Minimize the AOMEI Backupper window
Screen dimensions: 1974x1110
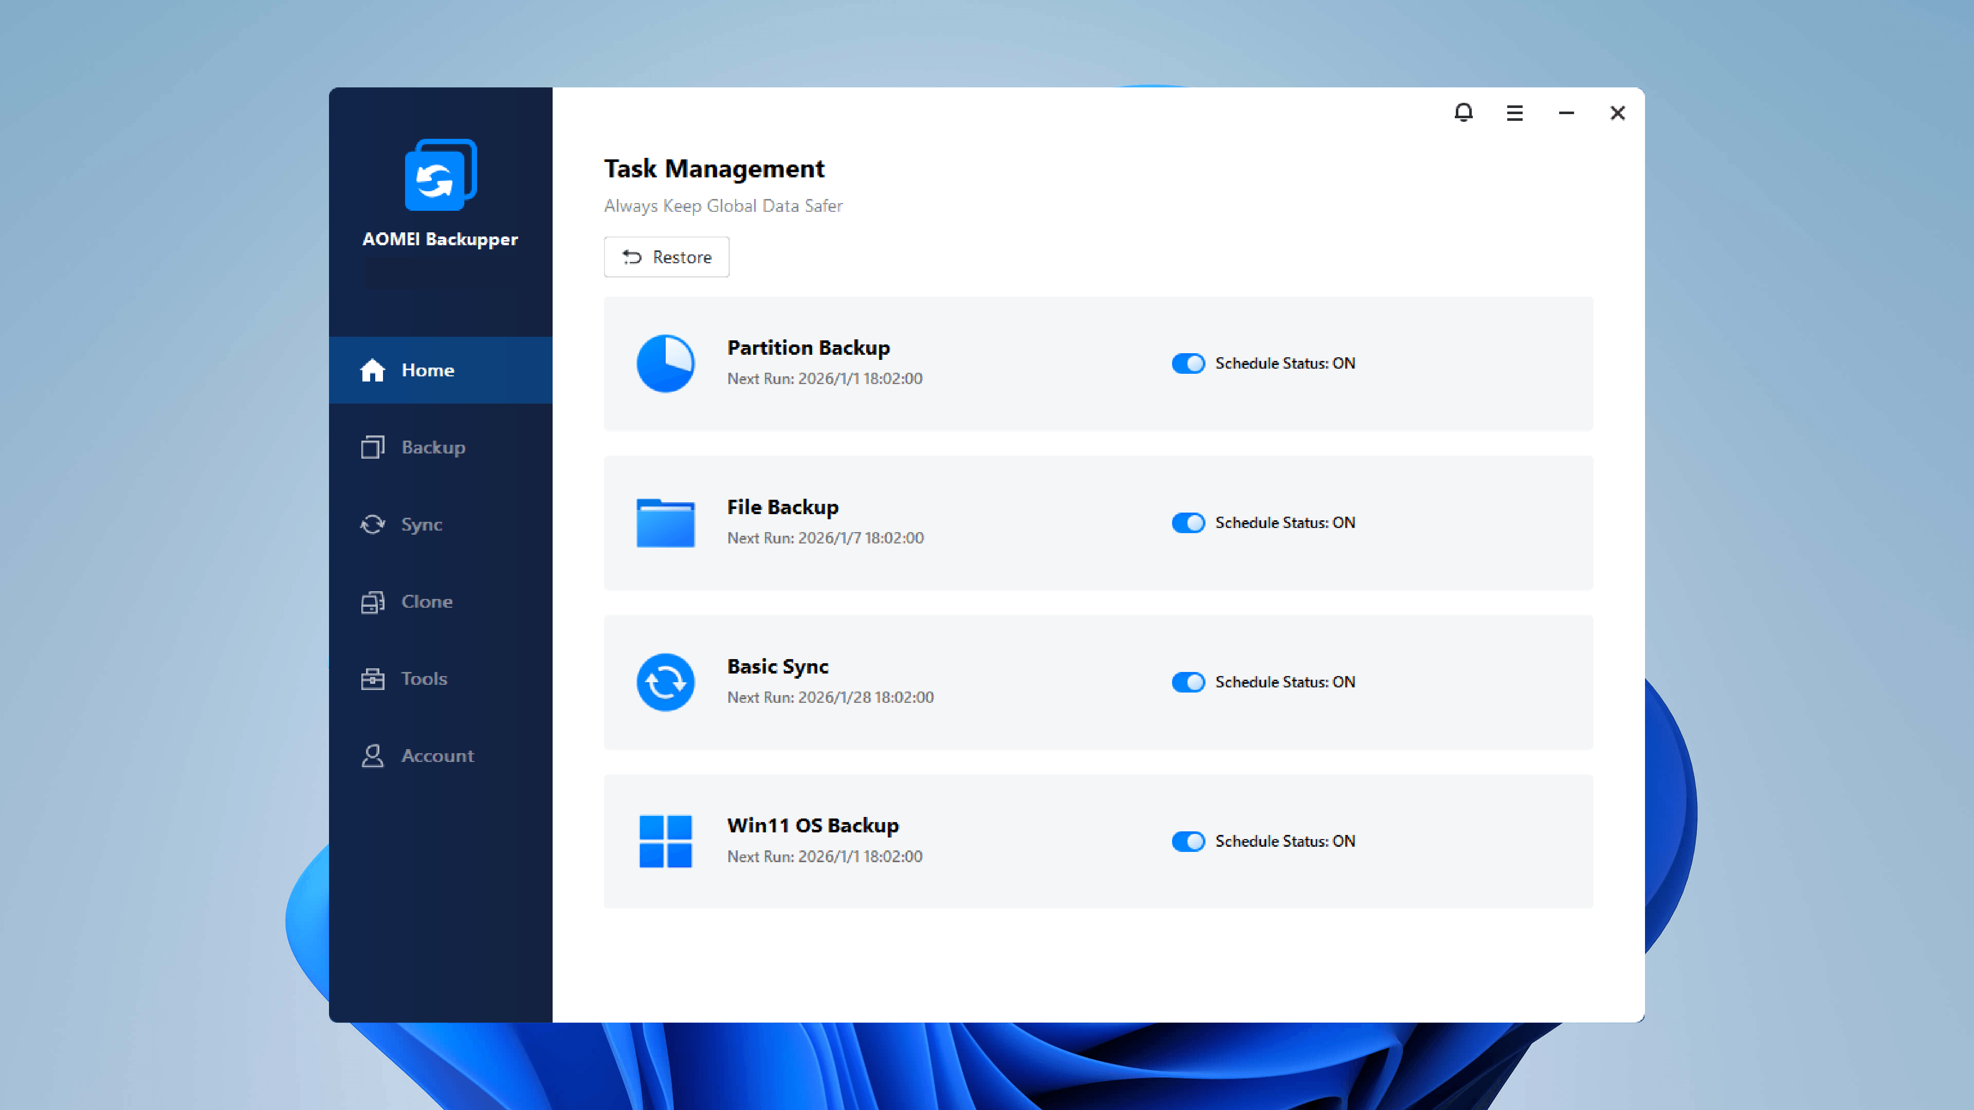(x=1565, y=113)
